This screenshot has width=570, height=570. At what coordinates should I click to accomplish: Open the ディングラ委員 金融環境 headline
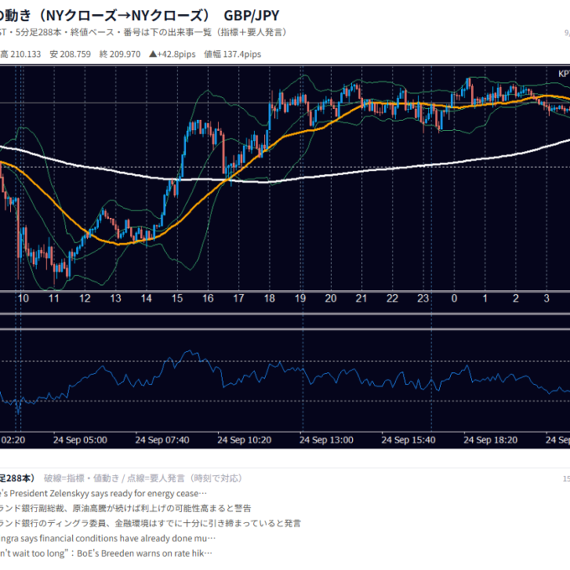(x=151, y=523)
